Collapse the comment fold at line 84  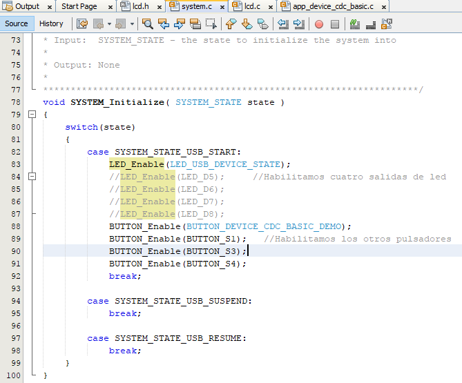coord(32,177)
